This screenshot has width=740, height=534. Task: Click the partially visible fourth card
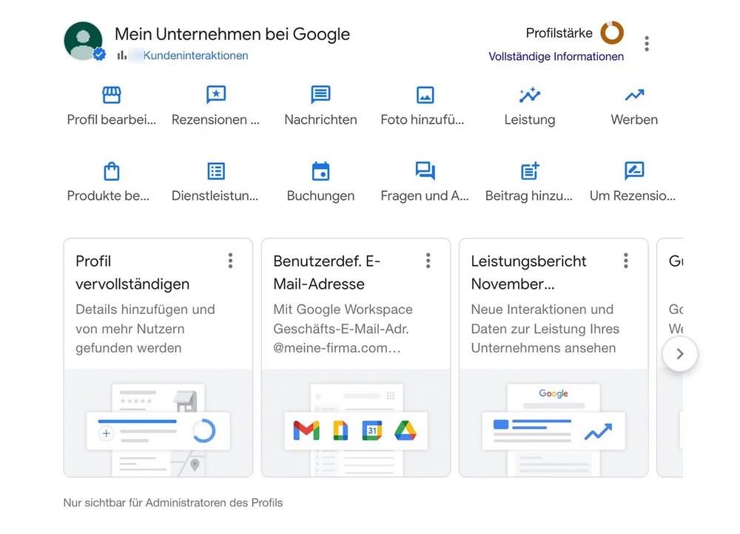[x=670, y=358]
